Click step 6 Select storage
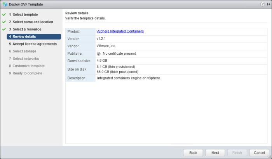 click(x=24, y=51)
